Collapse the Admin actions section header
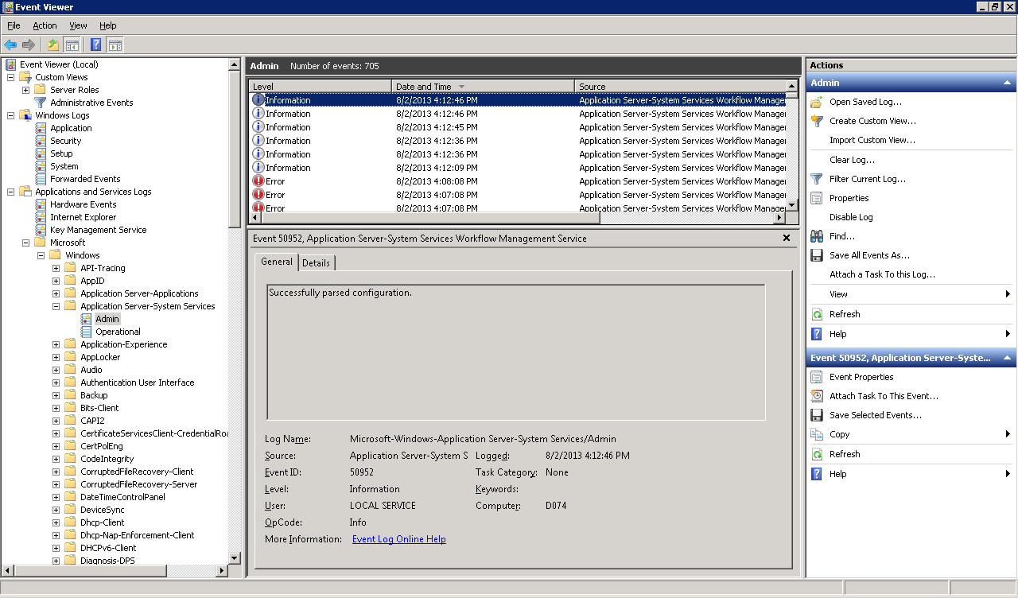This screenshot has width=1018, height=598. point(1006,82)
